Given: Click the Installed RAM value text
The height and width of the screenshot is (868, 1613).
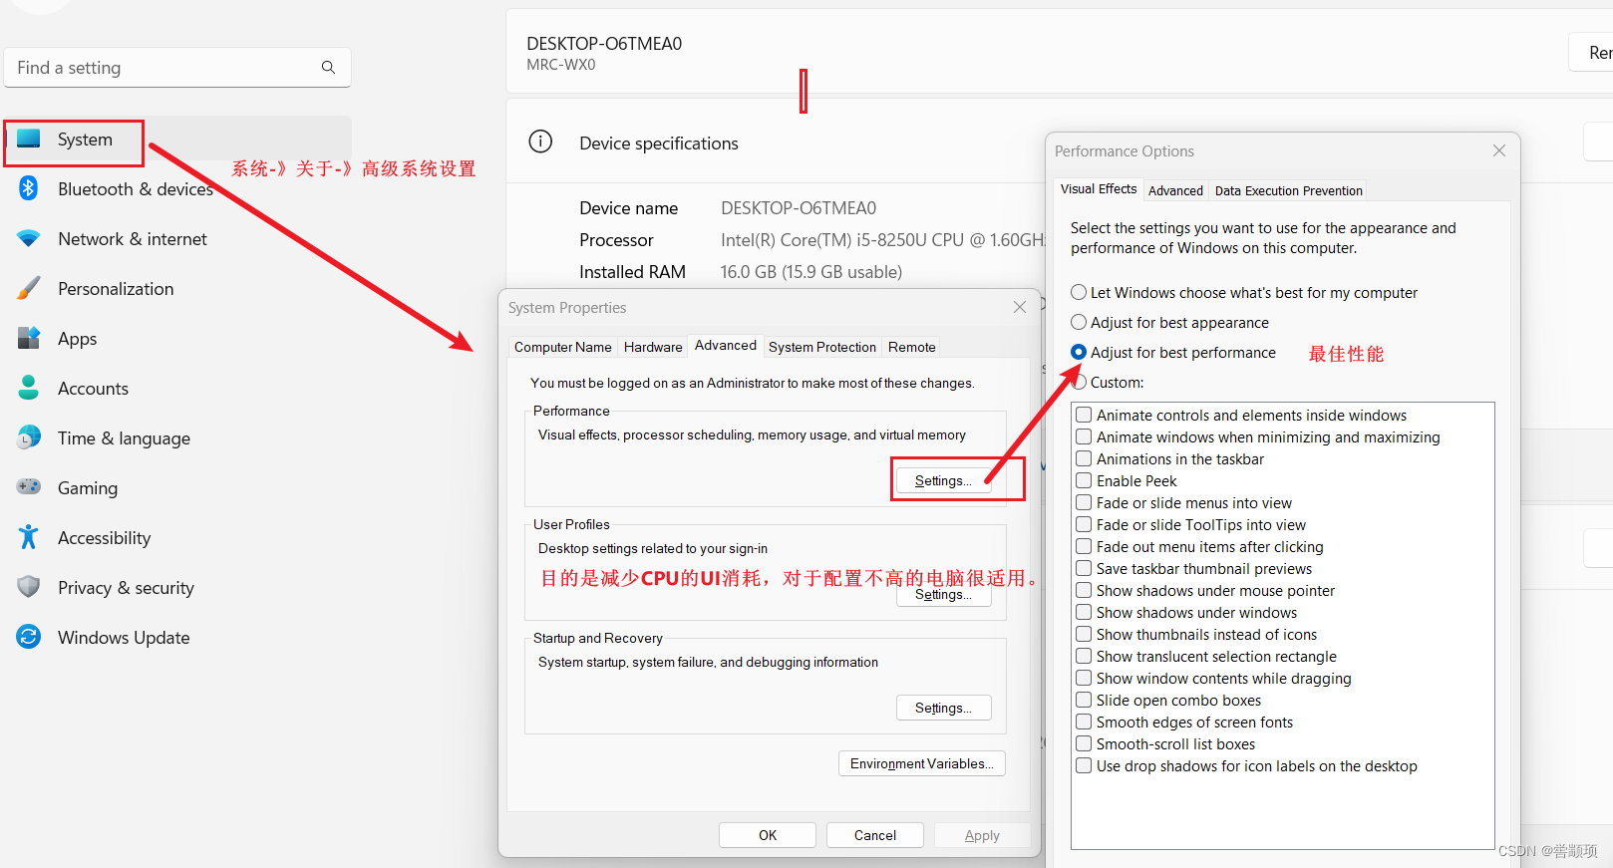Looking at the screenshot, I should coord(811,272).
